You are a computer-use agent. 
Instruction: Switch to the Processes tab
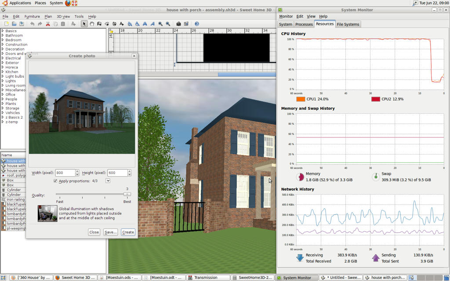tap(304, 25)
